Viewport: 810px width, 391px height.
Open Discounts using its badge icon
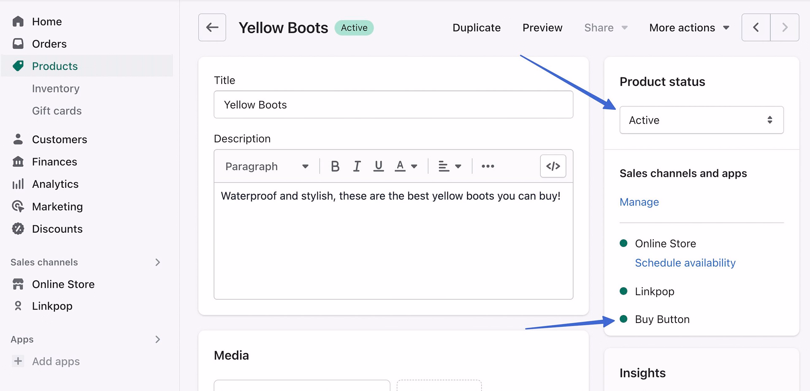(18, 229)
